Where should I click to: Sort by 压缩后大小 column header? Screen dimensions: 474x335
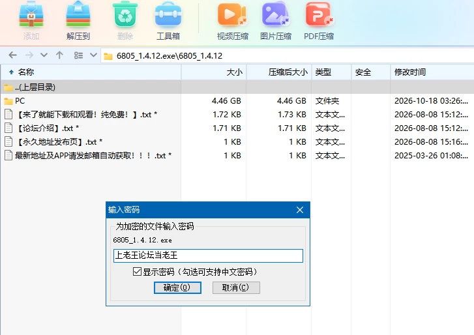click(x=279, y=72)
